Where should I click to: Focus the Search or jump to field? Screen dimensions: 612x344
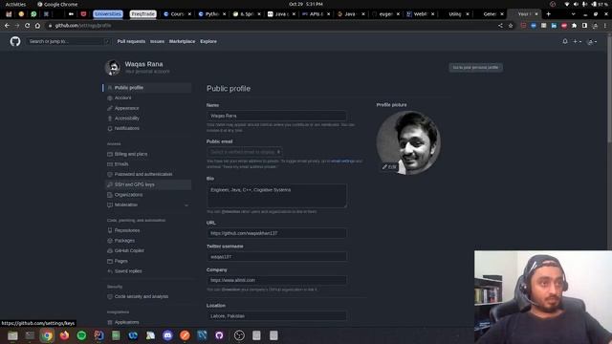coord(68,41)
